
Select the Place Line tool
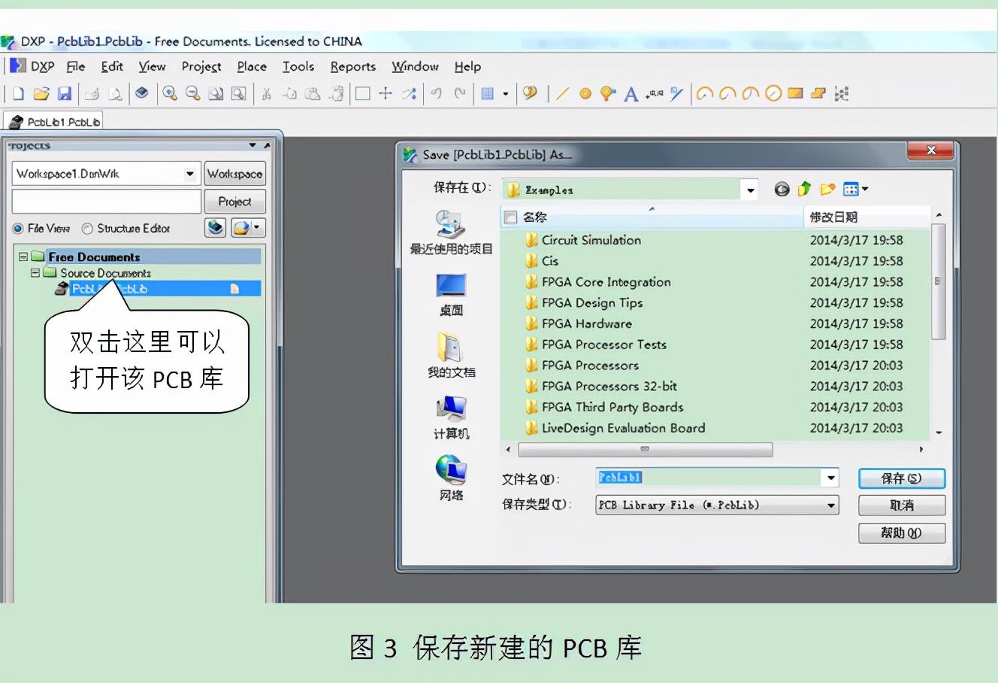point(562,93)
